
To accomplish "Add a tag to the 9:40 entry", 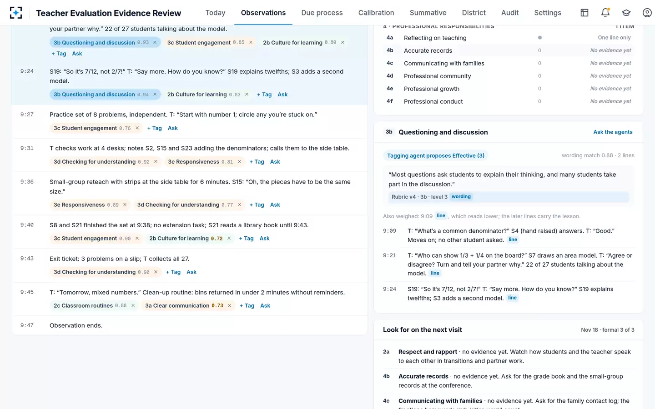I will click(247, 239).
